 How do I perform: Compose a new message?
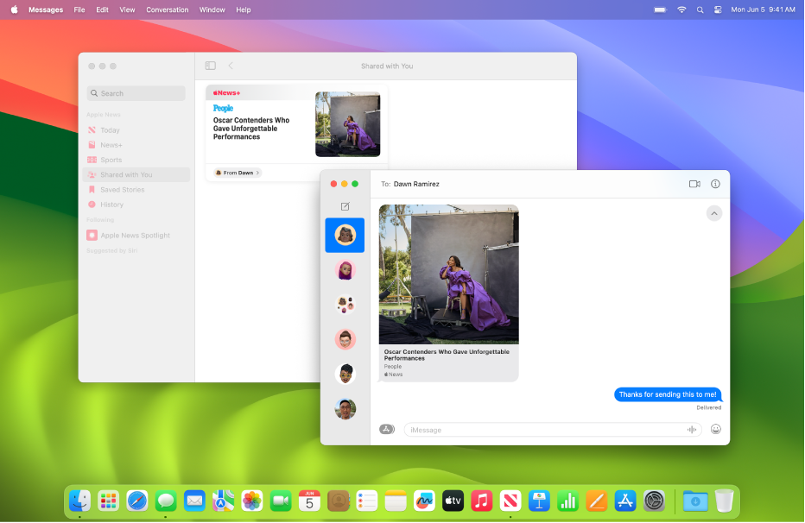[345, 206]
